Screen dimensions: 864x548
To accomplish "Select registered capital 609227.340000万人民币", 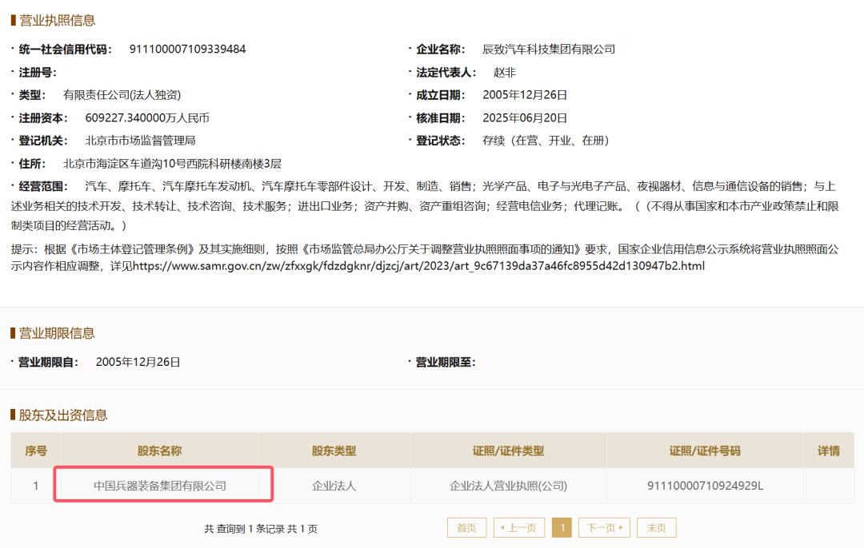I will coord(147,117).
